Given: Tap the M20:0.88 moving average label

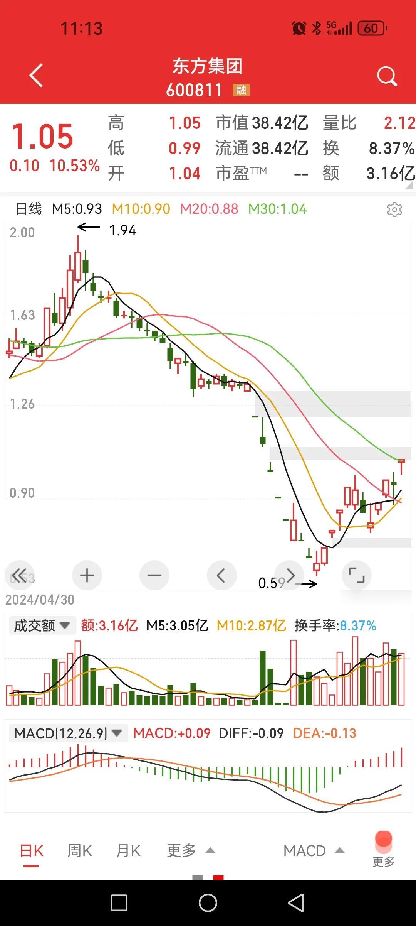Looking at the screenshot, I should coord(209,209).
